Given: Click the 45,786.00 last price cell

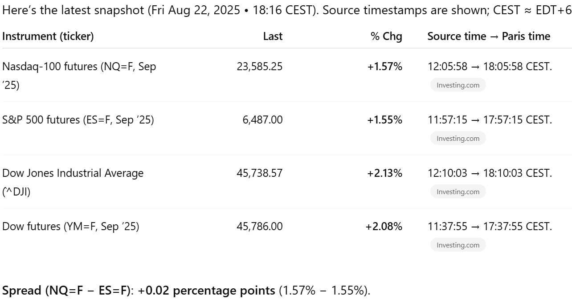Looking at the screenshot, I should point(259,227).
